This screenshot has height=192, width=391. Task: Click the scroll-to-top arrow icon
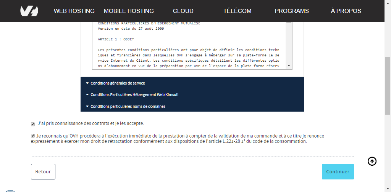[x=372, y=162]
